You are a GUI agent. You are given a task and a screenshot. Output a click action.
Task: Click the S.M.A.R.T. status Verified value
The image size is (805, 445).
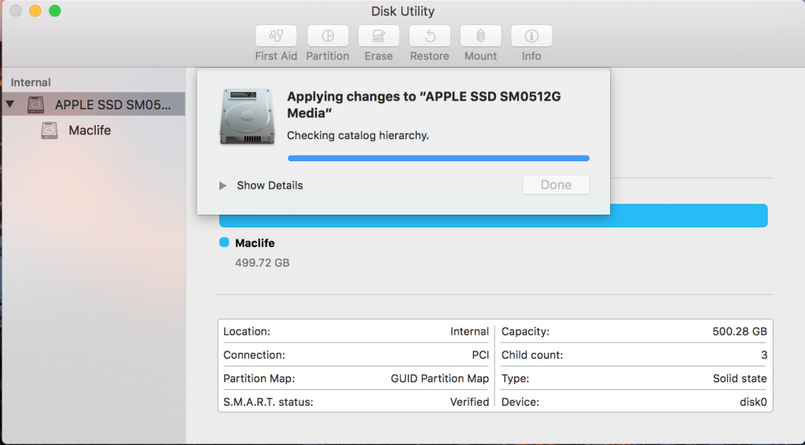(469, 403)
